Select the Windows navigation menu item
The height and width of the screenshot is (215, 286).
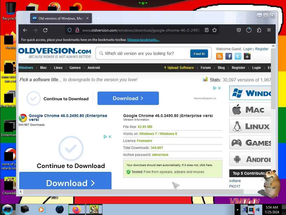pyautogui.click(x=26, y=68)
